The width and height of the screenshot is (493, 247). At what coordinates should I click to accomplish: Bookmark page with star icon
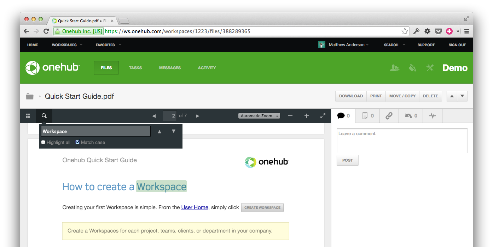coord(405,31)
